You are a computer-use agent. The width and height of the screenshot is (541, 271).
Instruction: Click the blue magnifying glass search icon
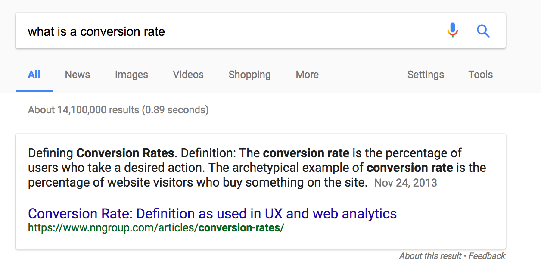483,31
